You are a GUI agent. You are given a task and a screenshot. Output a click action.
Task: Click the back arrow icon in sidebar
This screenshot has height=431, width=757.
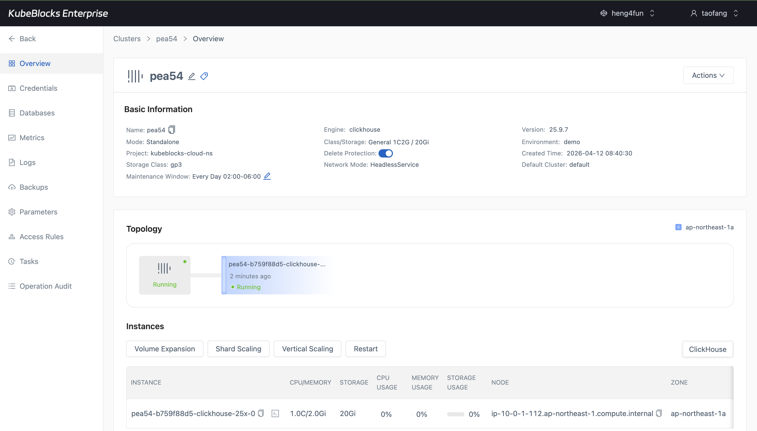click(x=12, y=38)
